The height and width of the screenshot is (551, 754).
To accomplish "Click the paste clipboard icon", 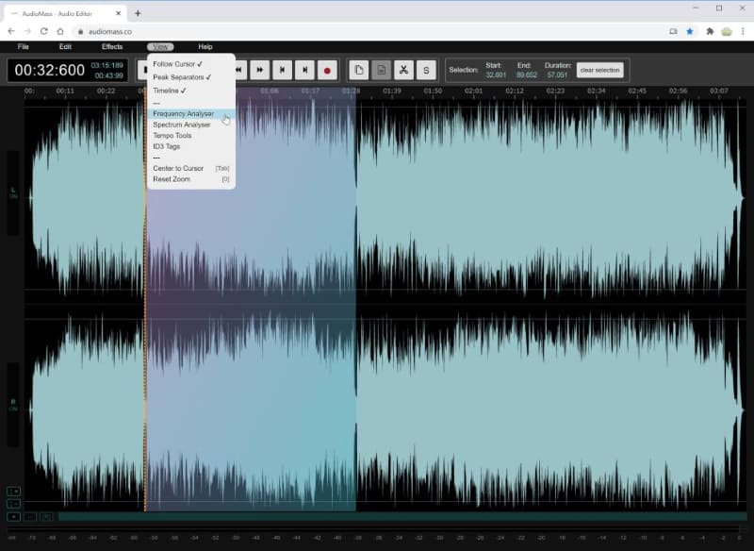I will [382, 70].
